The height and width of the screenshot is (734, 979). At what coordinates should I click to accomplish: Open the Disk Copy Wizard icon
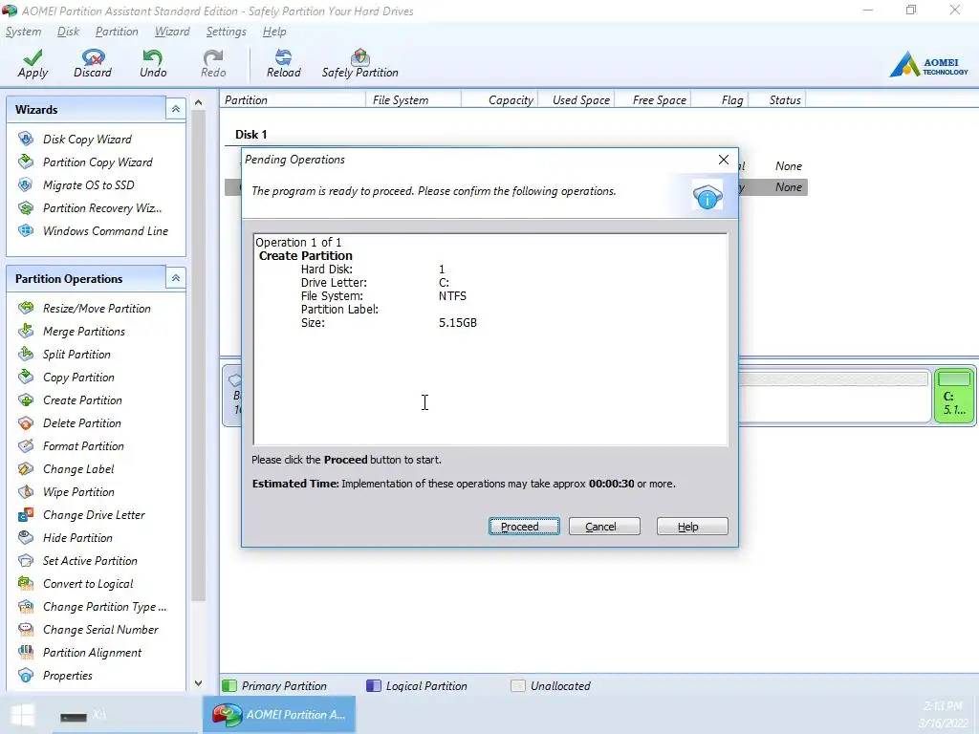pyautogui.click(x=26, y=139)
